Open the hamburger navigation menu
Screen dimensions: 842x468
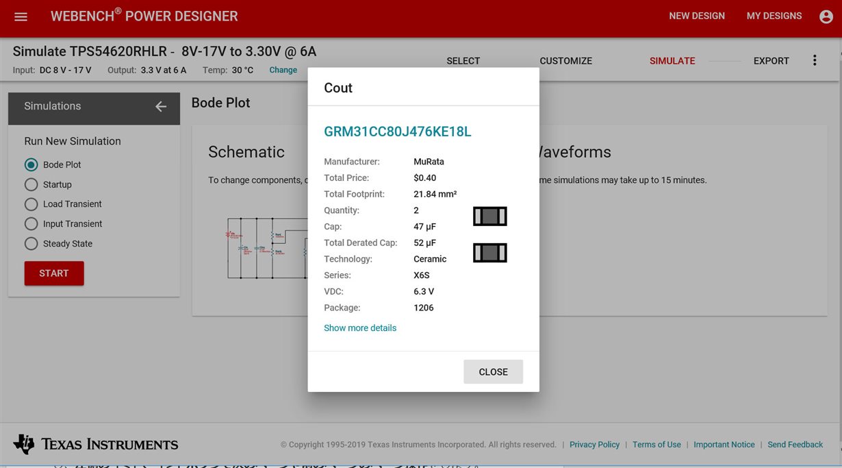point(21,16)
